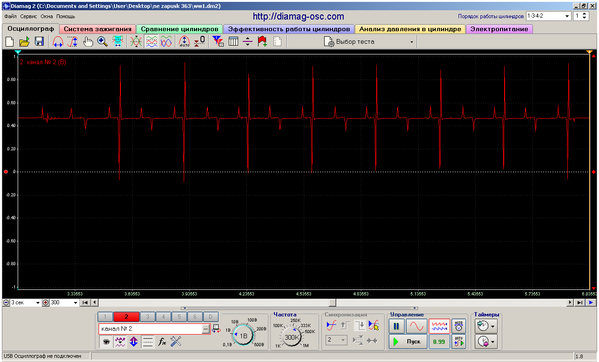Switch to Сравнение цилиндров tab
Viewport: 599px width, 362px height.
[x=180, y=29]
